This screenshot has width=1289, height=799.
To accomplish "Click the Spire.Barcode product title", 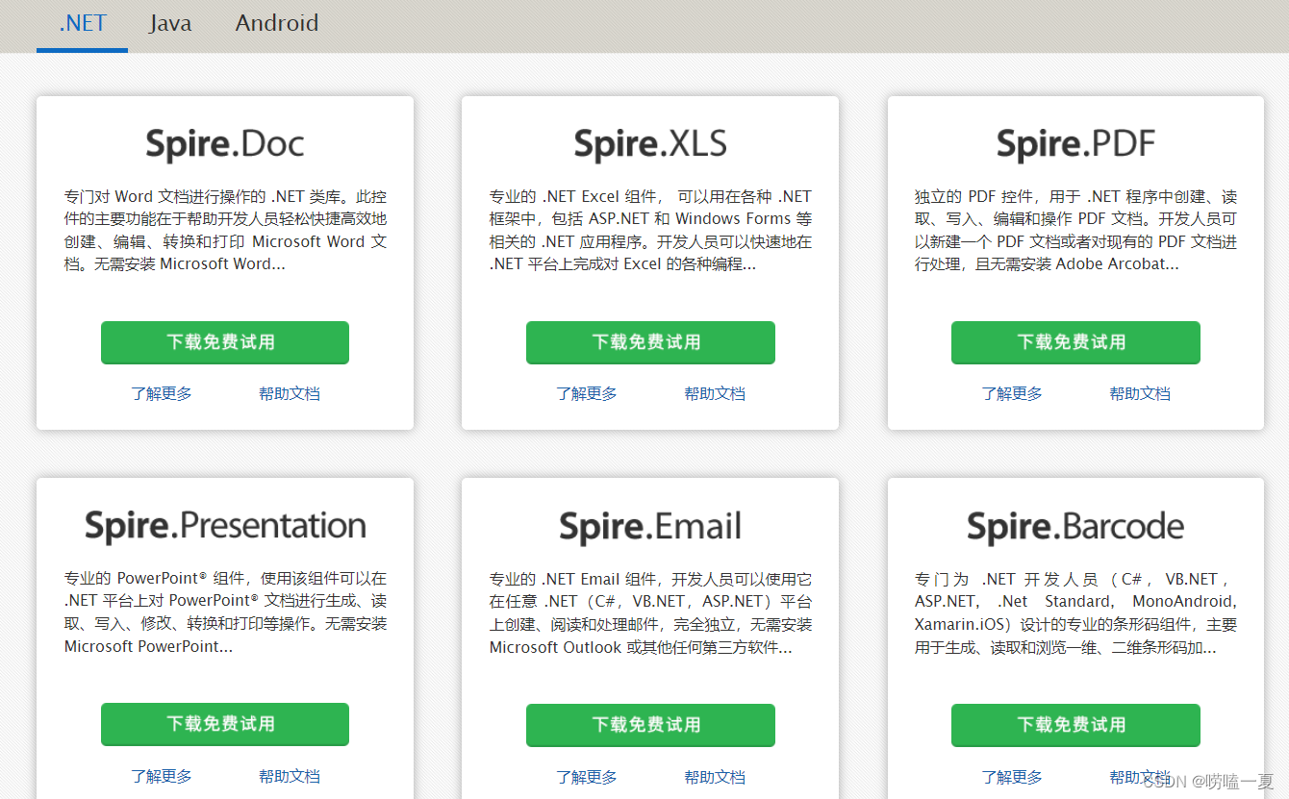I will (x=1075, y=527).
